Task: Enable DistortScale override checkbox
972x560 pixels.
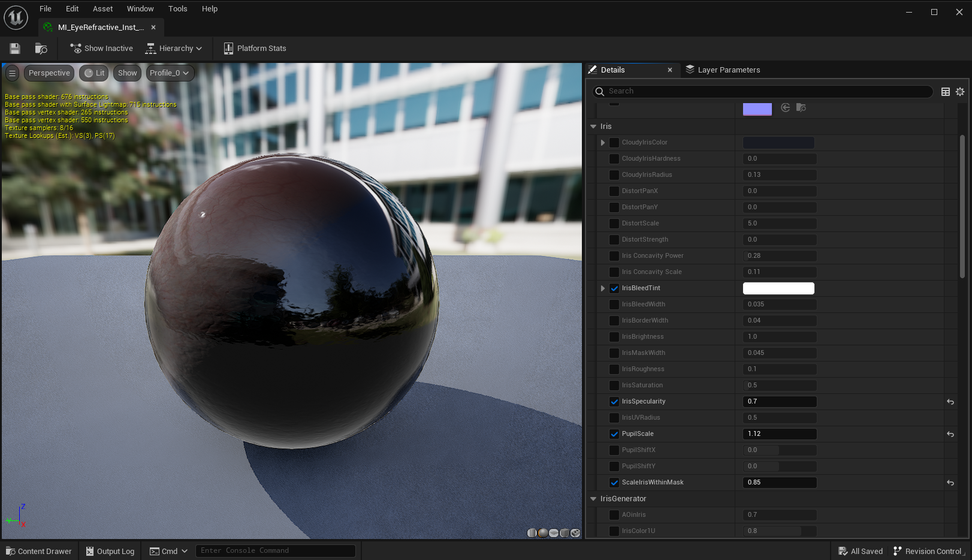Action: (x=614, y=224)
